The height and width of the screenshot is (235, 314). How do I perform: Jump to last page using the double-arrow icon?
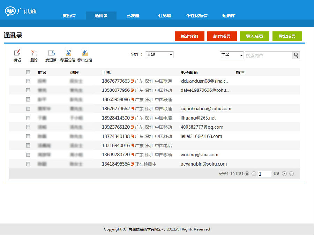pos(291,173)
